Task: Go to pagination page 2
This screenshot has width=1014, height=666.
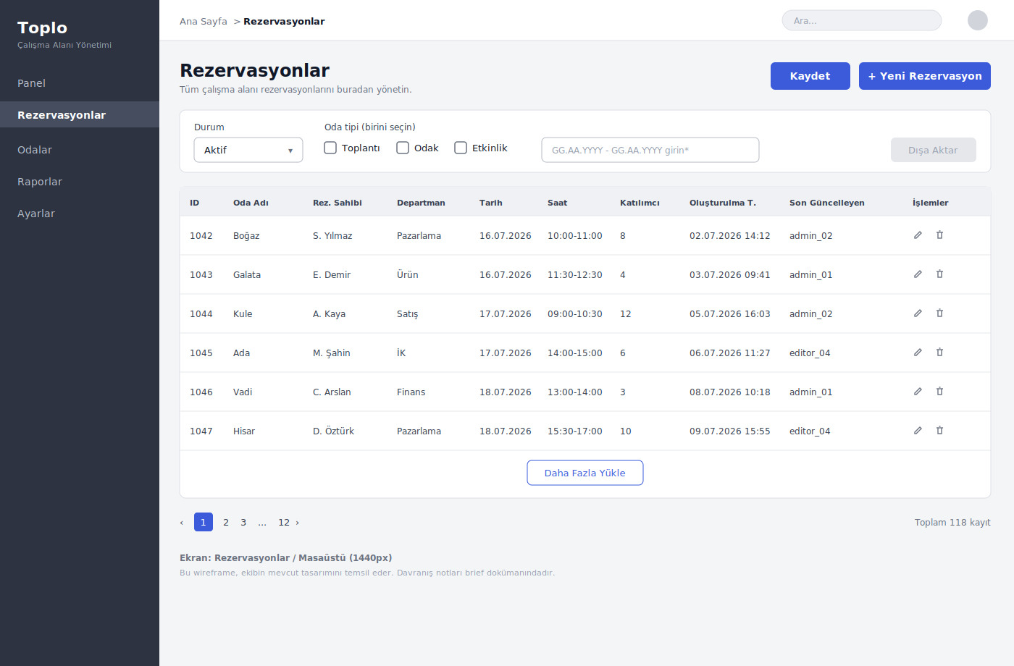Action: click(226, 523)
